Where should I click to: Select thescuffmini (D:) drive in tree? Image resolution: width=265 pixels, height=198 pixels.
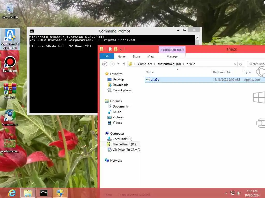(x=124, y=144)
